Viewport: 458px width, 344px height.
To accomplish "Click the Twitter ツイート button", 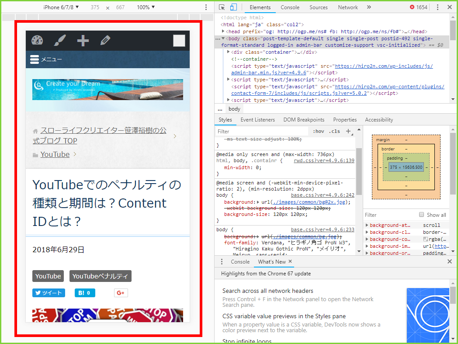I will click(x=49, y=293).
